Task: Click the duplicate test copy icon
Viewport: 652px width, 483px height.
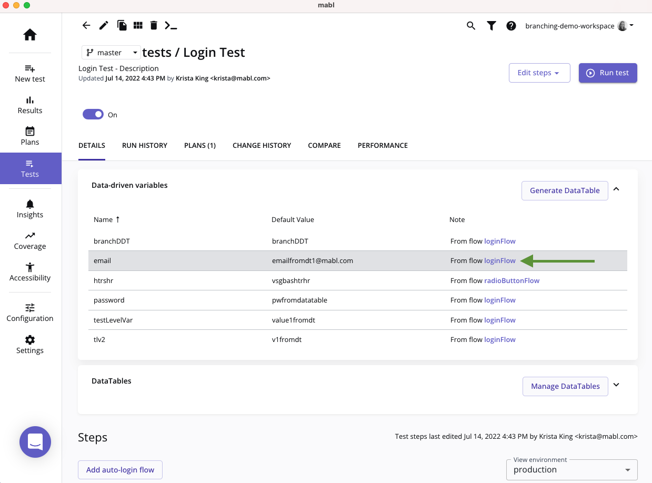Action: [x=122, y=25]
